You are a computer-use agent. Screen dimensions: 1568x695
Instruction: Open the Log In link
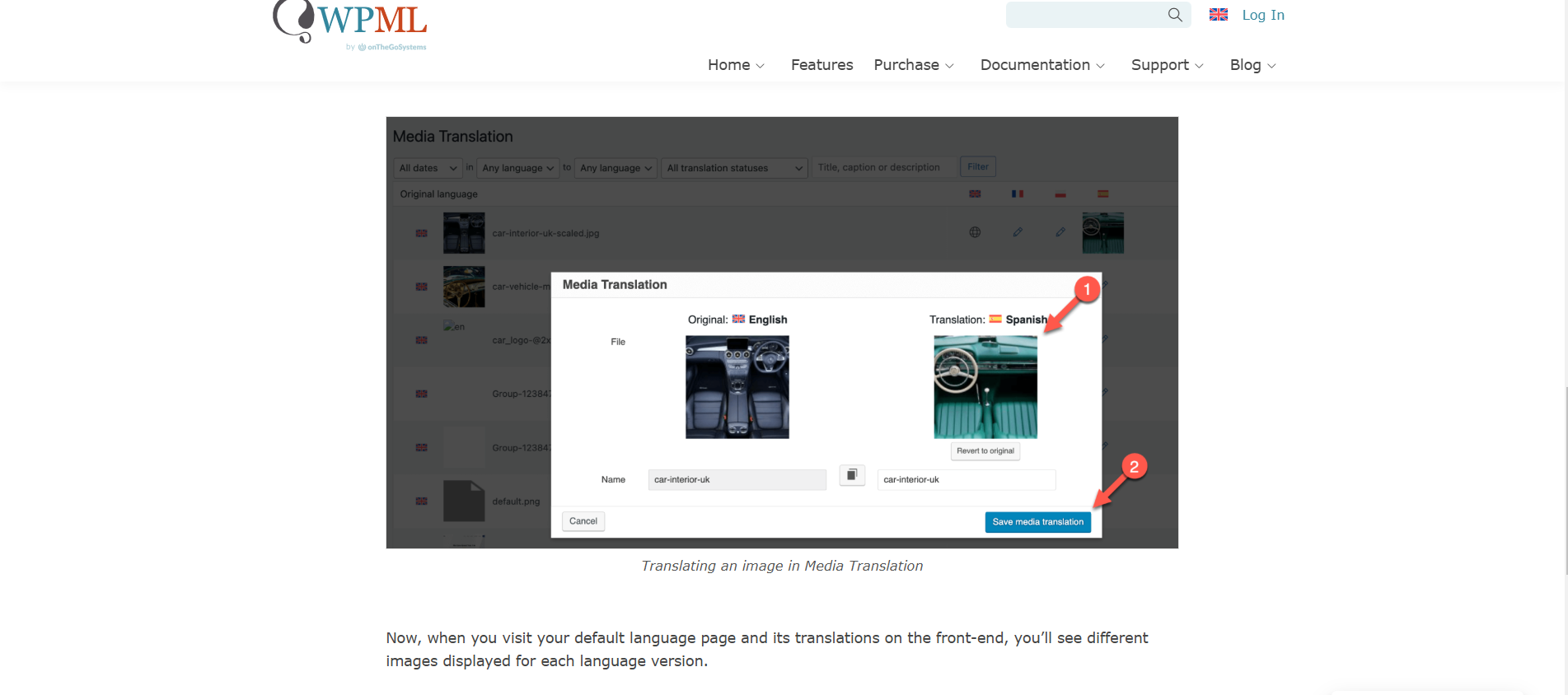(1263, 15)
